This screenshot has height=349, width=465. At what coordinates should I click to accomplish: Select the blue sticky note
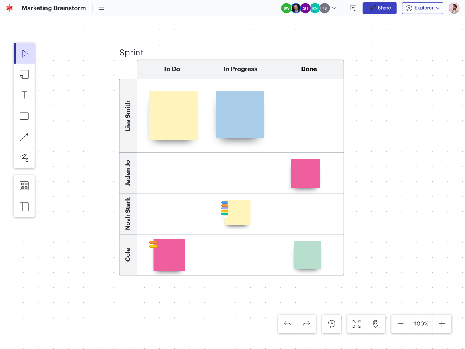pos(240,114)
